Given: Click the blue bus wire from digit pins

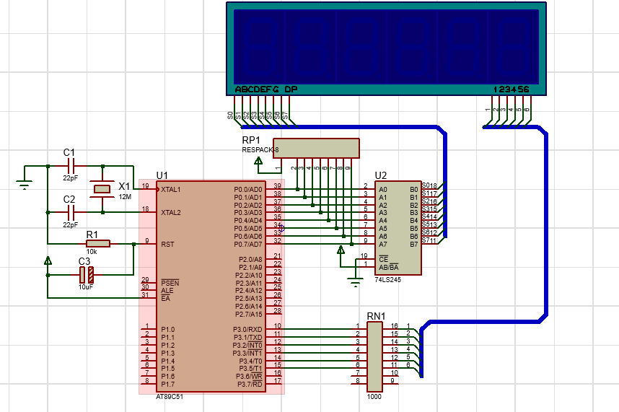Looking at the screenshot, I should pyautogui.click(x=546, y=225).
